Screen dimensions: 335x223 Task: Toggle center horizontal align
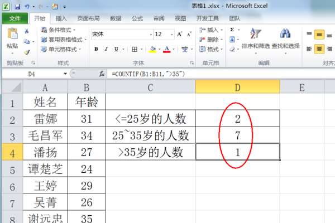(319, 49)
